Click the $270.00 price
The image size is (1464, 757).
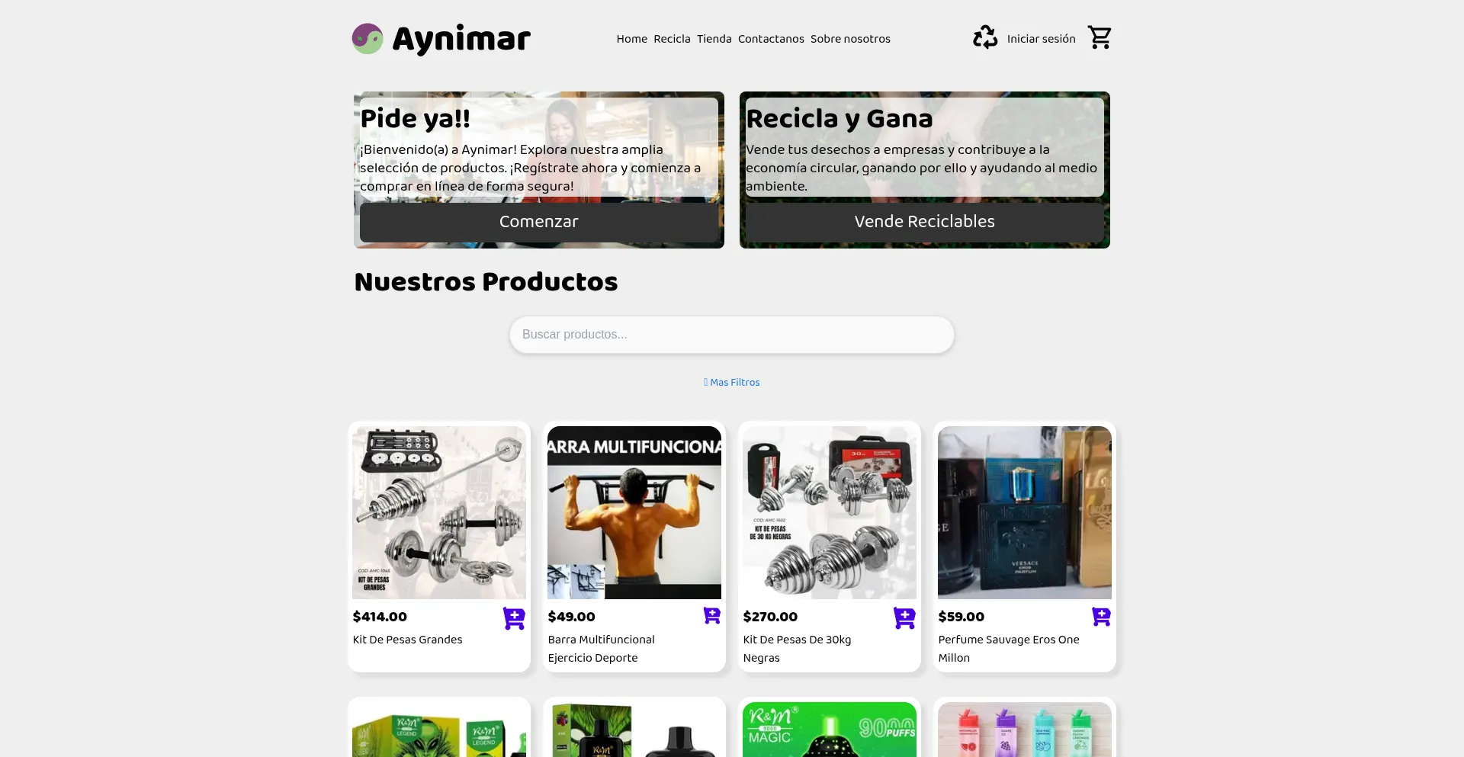770,617
